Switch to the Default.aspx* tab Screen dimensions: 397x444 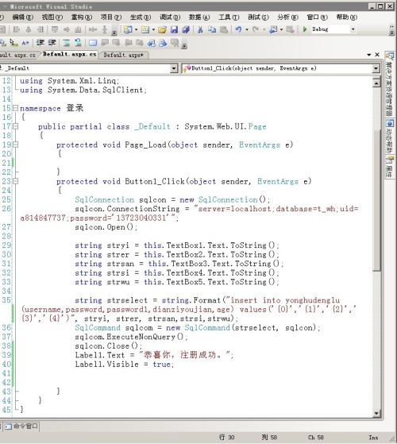click(123, 55)
